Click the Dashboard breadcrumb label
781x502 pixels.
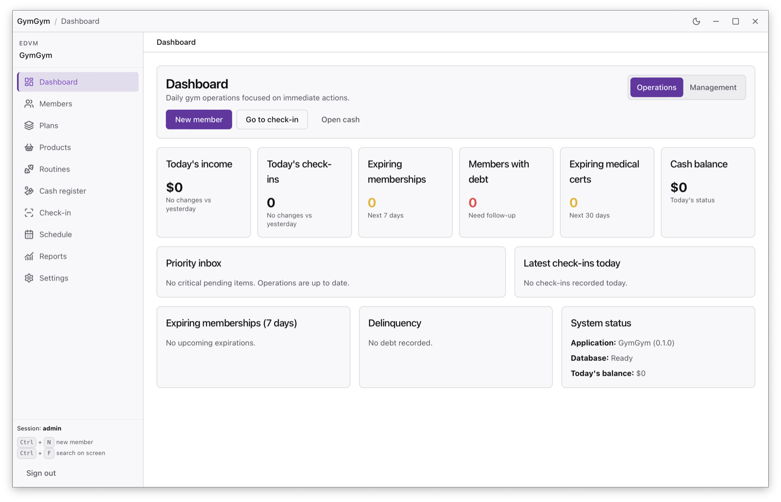click(80, 21)
